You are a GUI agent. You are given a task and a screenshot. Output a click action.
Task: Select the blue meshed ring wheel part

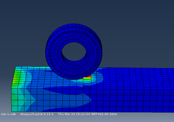point(74,51)
